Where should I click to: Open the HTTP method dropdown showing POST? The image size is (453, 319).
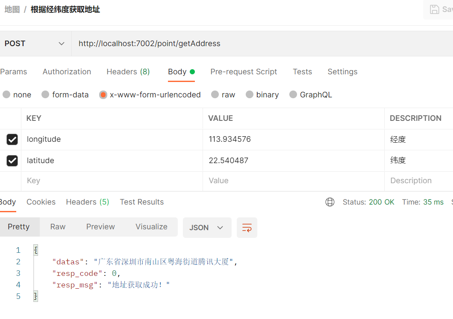(35, 43)
